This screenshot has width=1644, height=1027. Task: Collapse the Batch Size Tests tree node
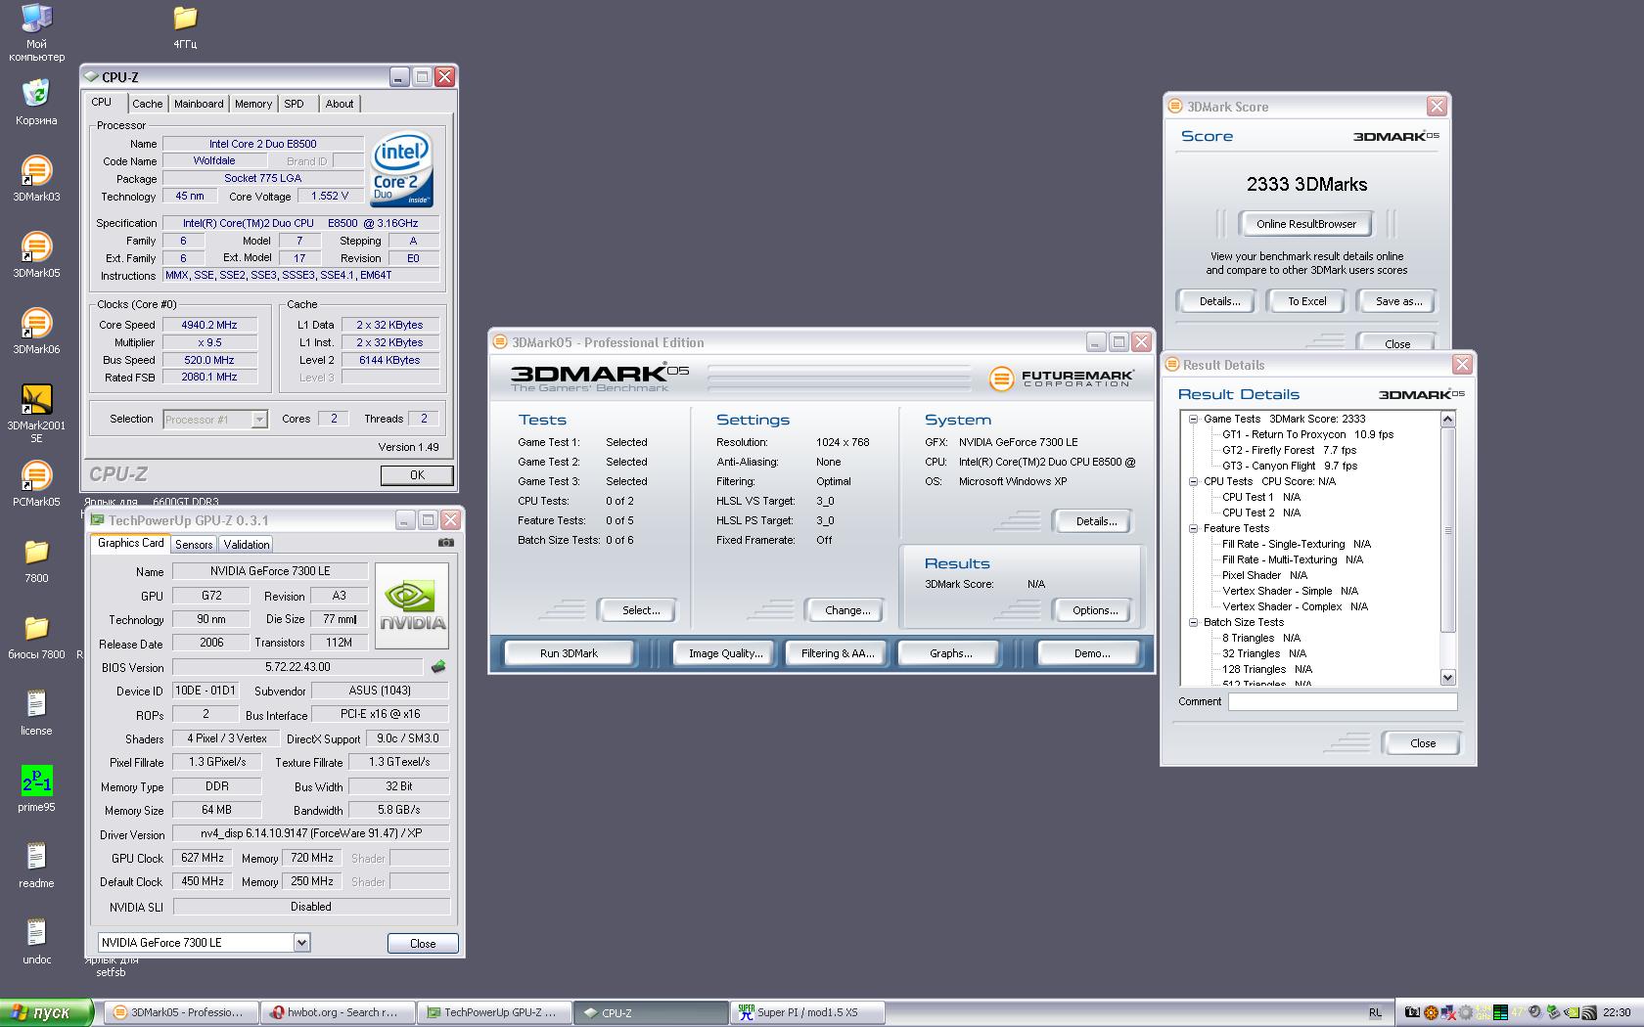[x=1193, y=622]
